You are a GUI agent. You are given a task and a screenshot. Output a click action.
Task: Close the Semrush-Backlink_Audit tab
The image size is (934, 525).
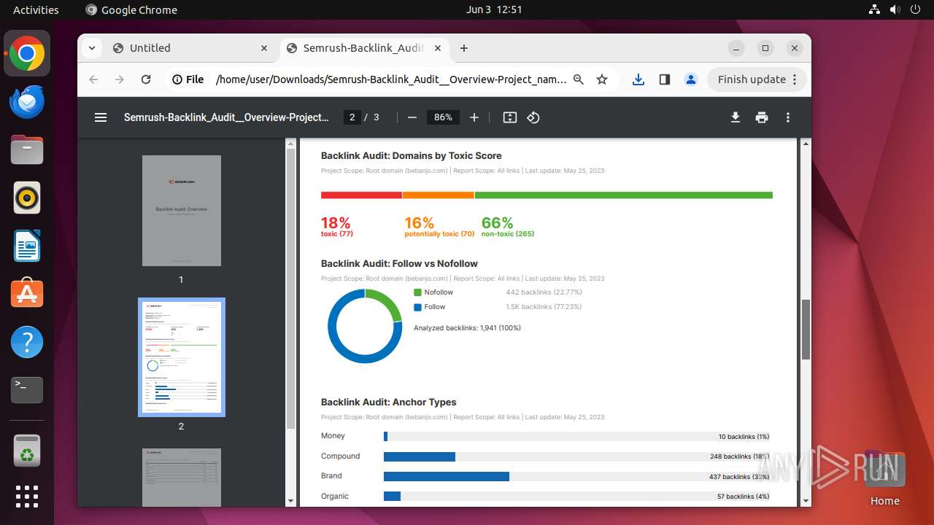(439, 48)
